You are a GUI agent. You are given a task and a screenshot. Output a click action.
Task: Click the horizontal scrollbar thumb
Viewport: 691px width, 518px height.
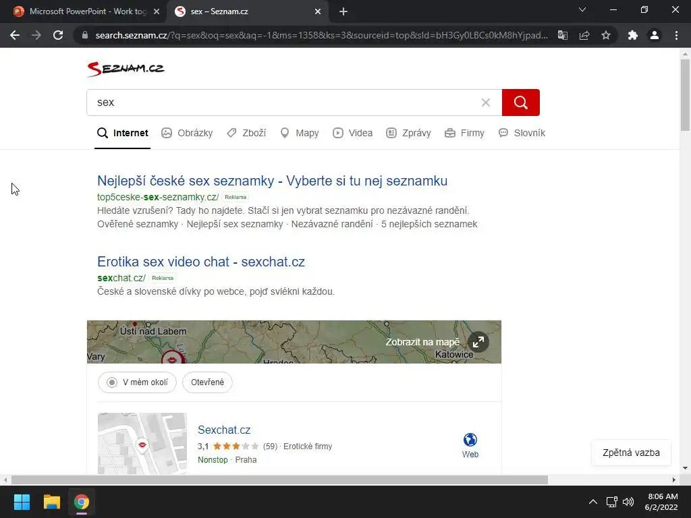tap(279, 480)
